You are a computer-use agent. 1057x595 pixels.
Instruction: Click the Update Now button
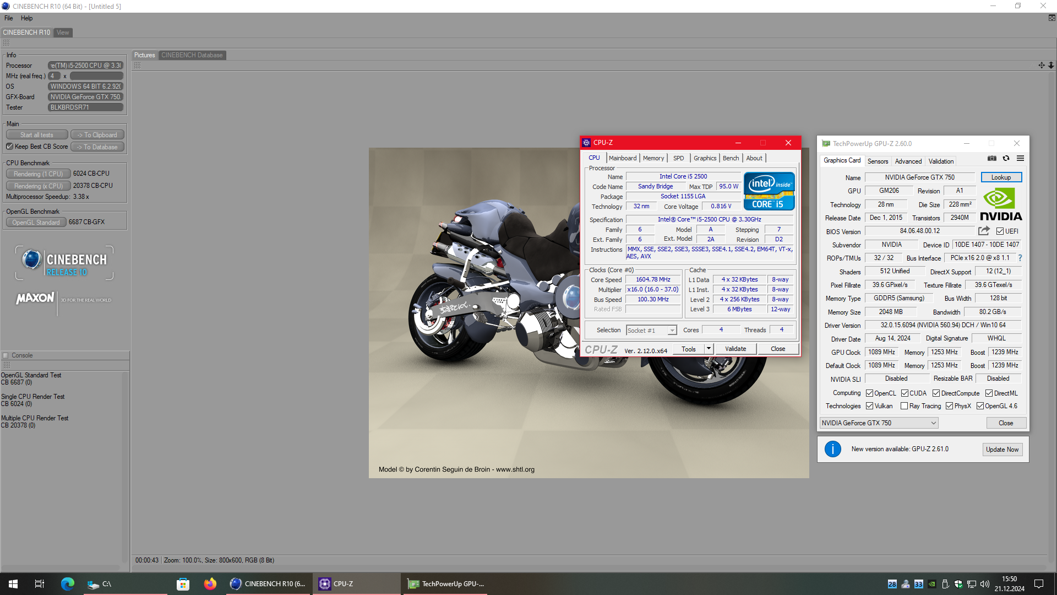click(1002, 450)
